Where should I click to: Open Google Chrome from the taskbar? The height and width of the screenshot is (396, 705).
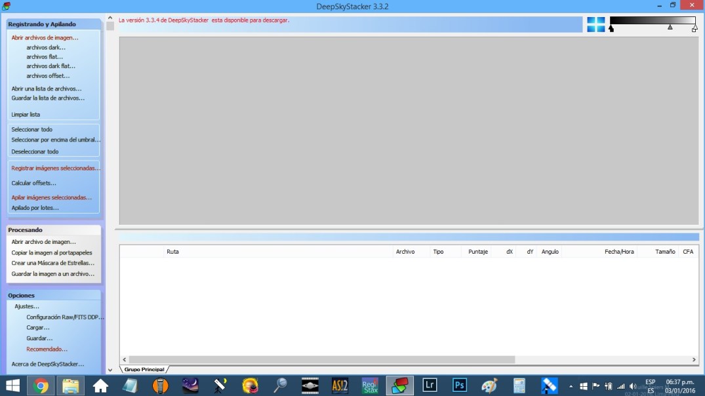coord(41,386)
